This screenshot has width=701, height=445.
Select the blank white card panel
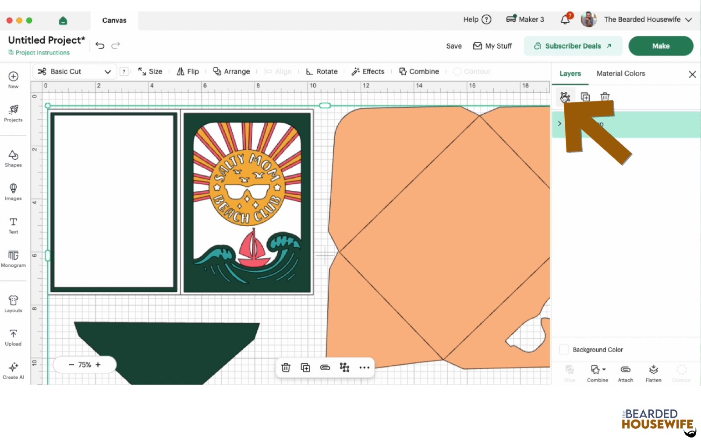(x=114, y=202)
